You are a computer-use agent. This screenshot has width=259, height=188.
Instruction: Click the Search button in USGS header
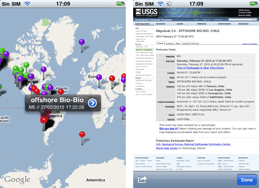click(x=254, y=19)
